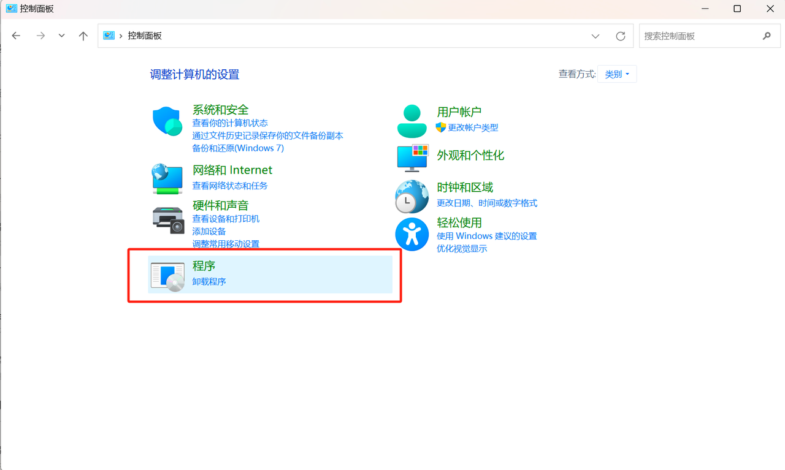This screenshot has width=785, height=470.
Task: Open the 更改帐户类型 link
Action: pos(473,127)
